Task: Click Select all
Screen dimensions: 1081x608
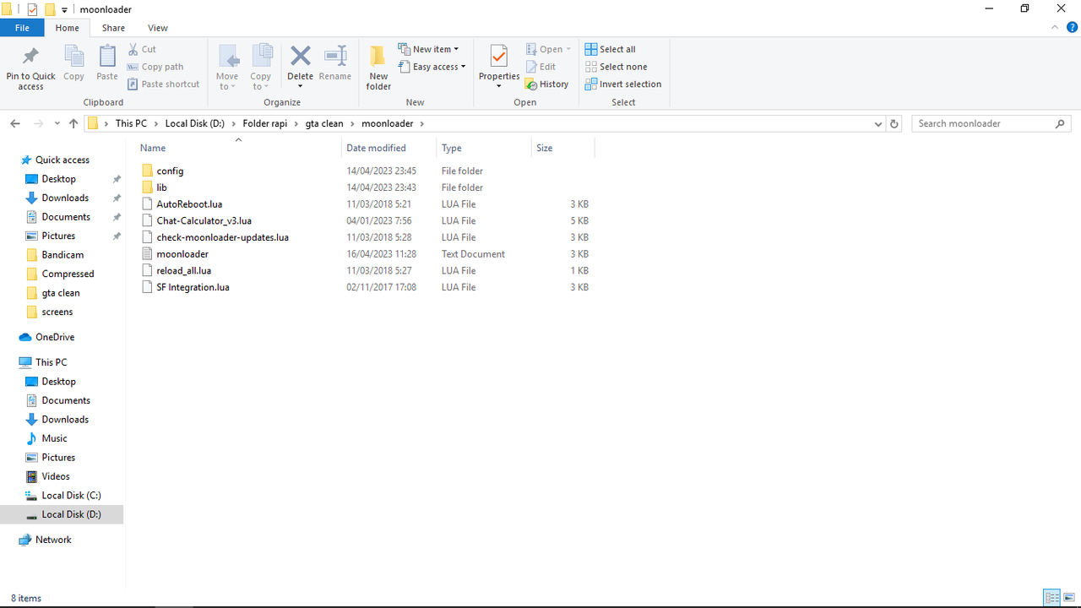Action: [611, 49]
